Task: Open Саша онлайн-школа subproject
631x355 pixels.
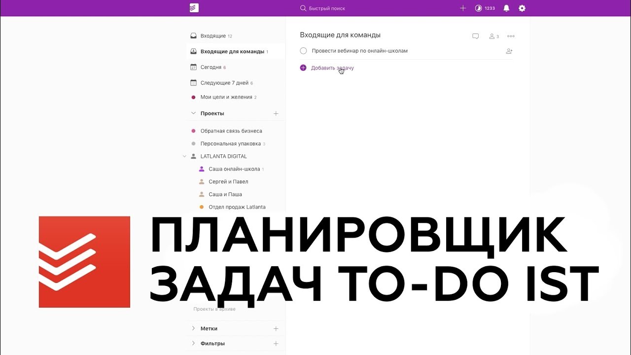Action: click(234, 169)
